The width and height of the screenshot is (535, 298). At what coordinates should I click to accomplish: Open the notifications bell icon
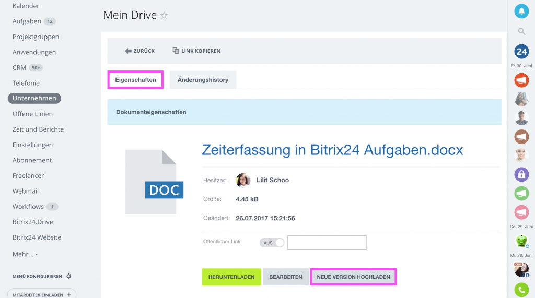point(521,11)
